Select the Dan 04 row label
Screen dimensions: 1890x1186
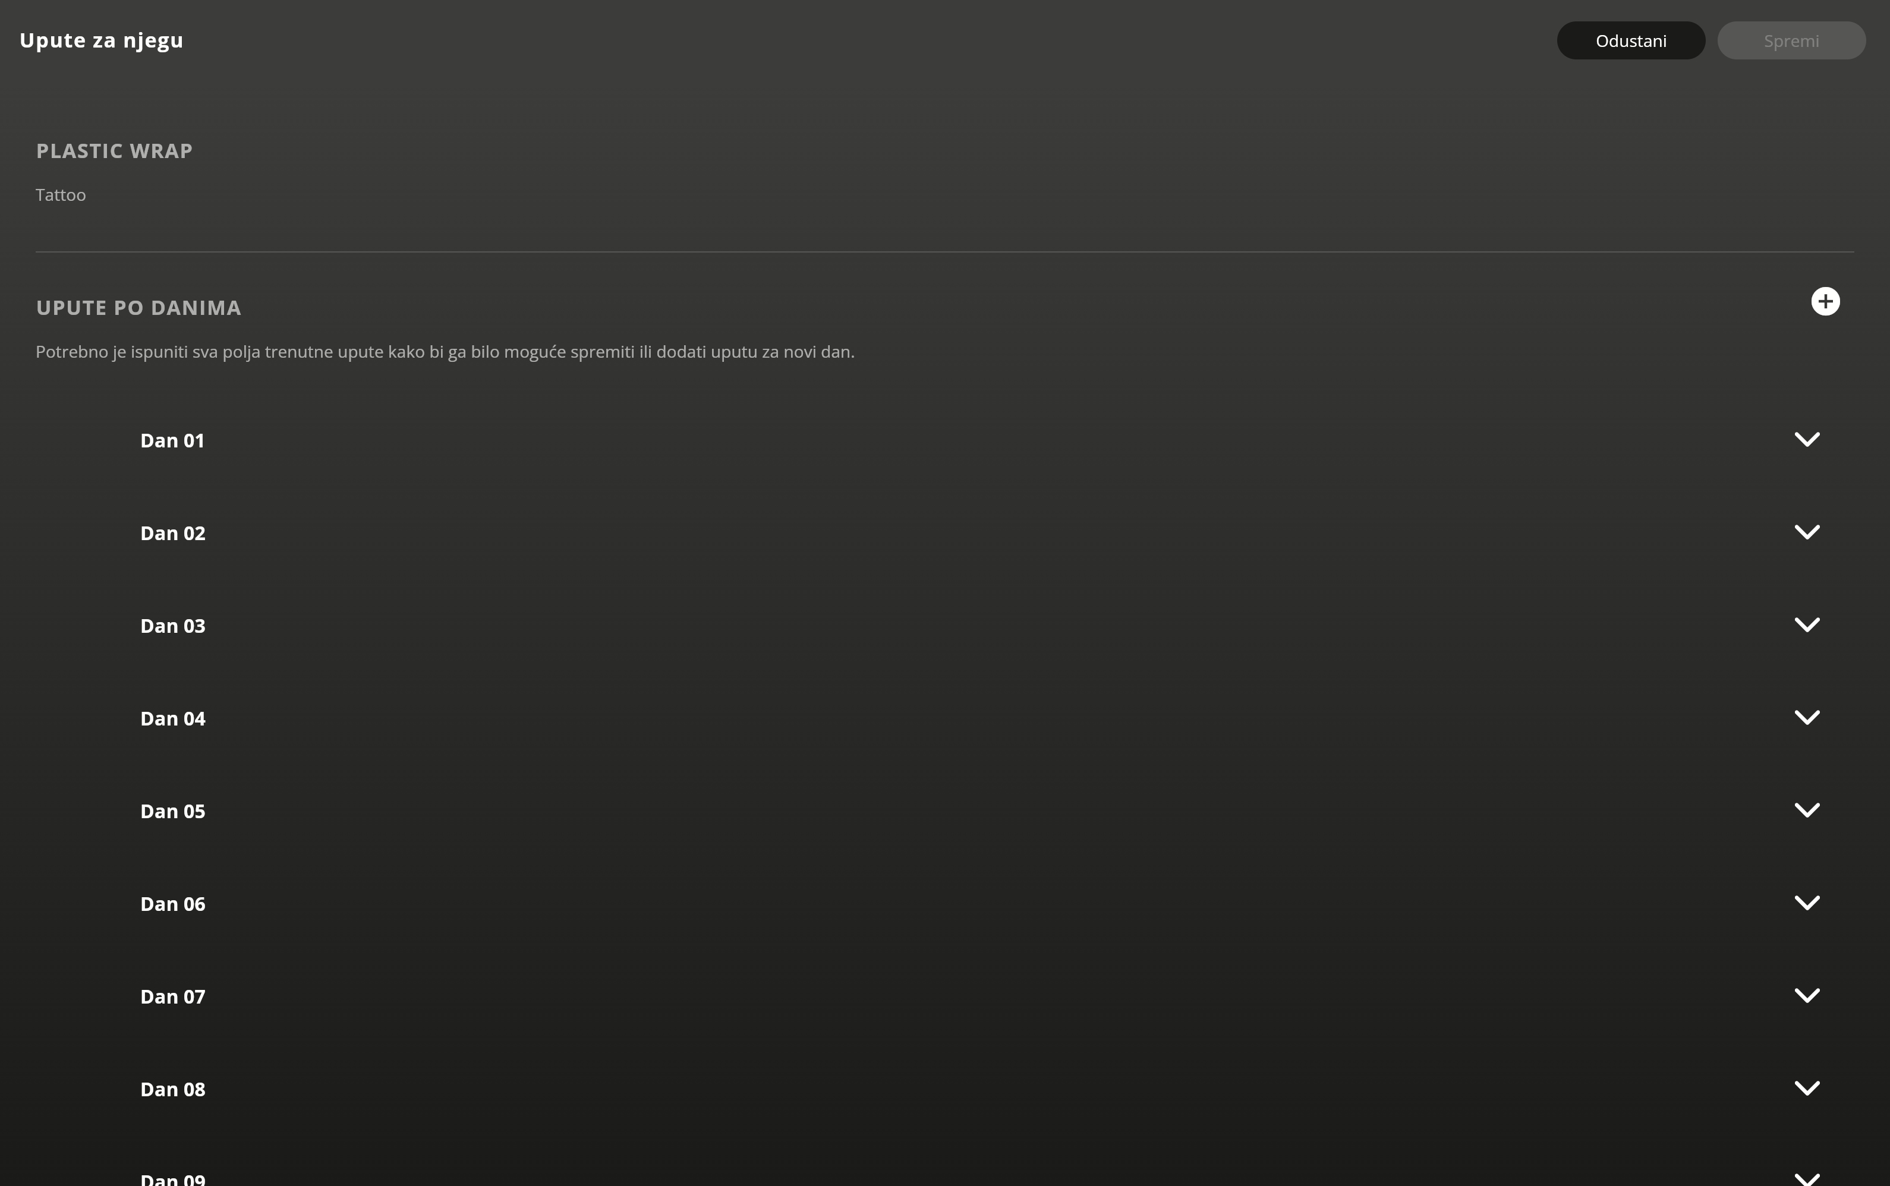pyautogui.click(x=172, y=718)
